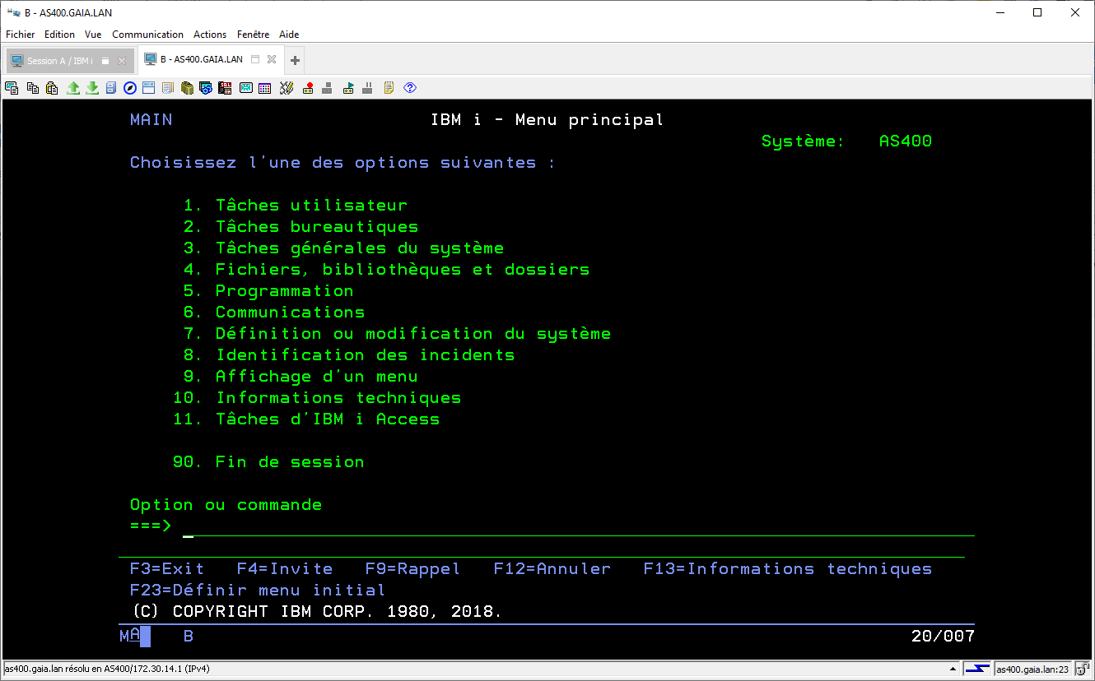Click the checkered pencil toolbar icon
The image size is (1095, 681).
(287, 88)
